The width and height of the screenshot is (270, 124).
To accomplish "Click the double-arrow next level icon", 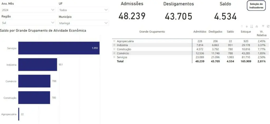I will pyautogui.click(x=252, y=26).
